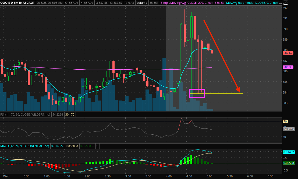
Task: Click the -0.5 label on MACD axis
Action: [x=285, y=170]
